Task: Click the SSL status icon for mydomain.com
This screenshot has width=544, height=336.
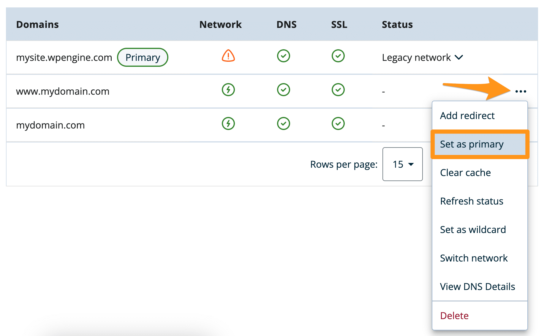Action: tap(338, 123)
